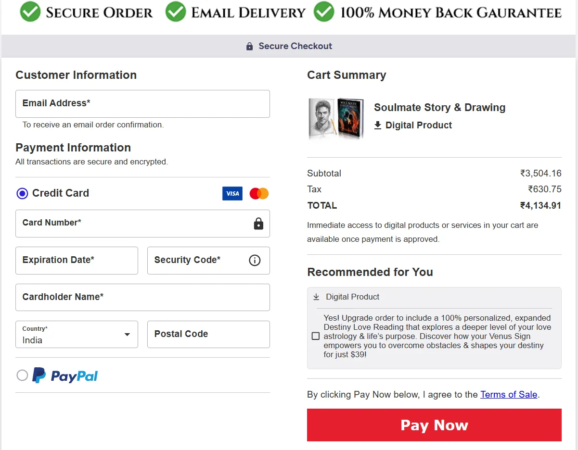Screen dimensions: 578x450
Task: Click the green checkmark beside Email Delivery
Action: pos(176,12)
